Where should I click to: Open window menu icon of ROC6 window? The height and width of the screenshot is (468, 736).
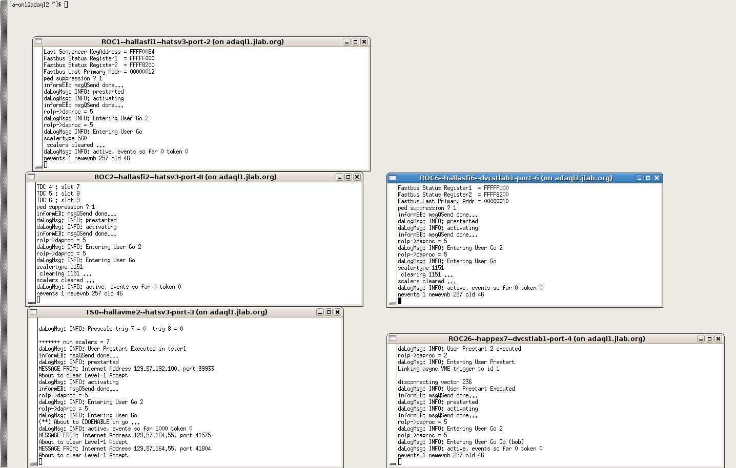point(393,178)
